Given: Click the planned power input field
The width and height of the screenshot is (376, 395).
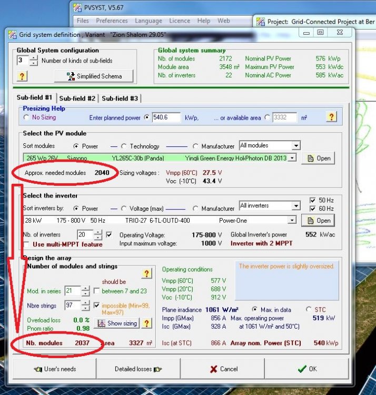Looking at the screenshot, I should pyautogui.click(x=166, y=117).
